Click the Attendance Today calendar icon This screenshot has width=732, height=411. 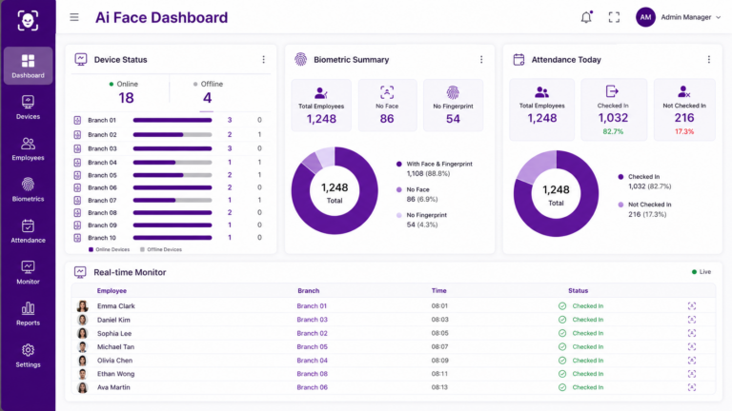(x=518, y=59)
